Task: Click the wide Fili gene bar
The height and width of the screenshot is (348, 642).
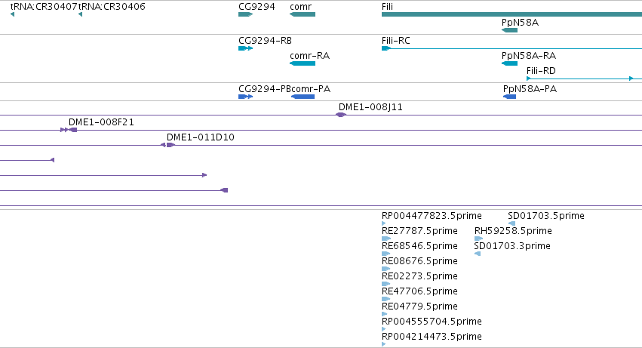Action: tap(511, 14)
